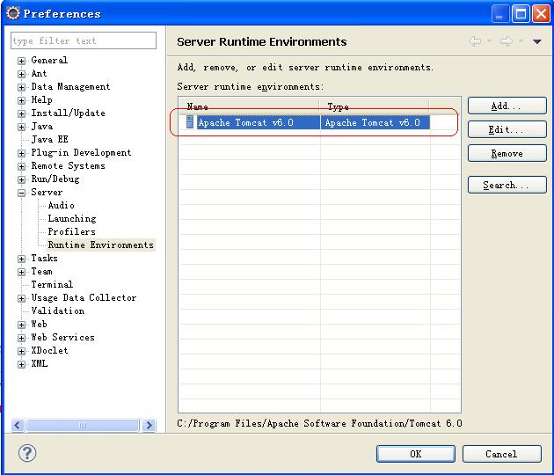Select Usage Data Collector label
Viewport: 554px width, 475px height.
(84, 297)
